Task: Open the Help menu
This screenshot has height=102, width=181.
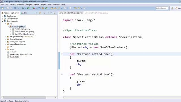Action: pyautogui.click(x=63, y=5)
